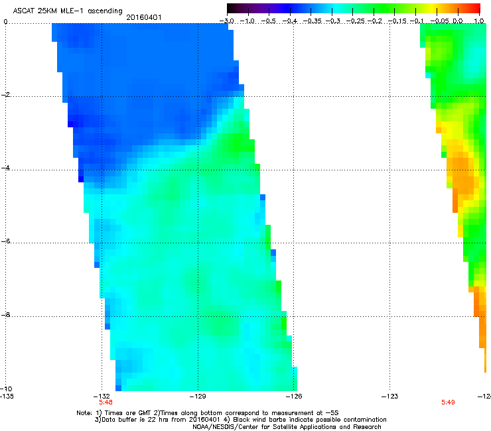Image resolution: width=491 pixels, height=431 pixels.
Task: Click longitude axis label -126
Action: click(x=294, y=396)
